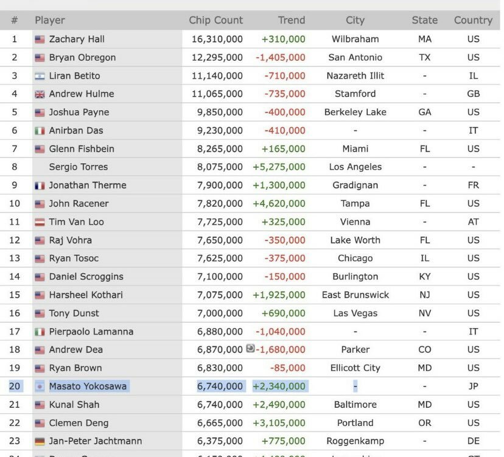Click the Austrian flag next to Tim Van Loo

point(40,222)
